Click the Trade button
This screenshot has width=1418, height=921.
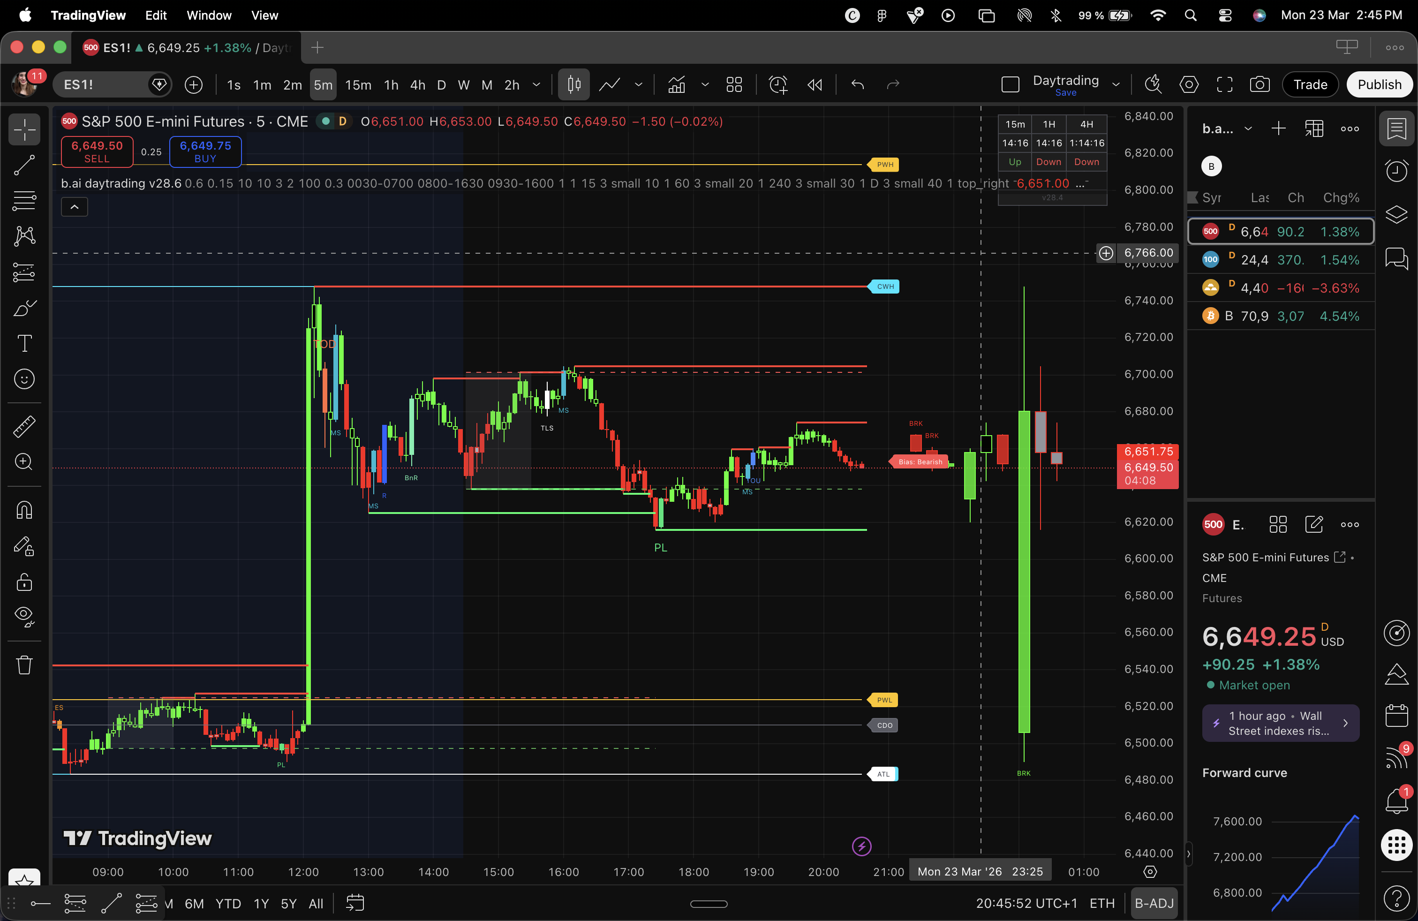point(1310,84)
